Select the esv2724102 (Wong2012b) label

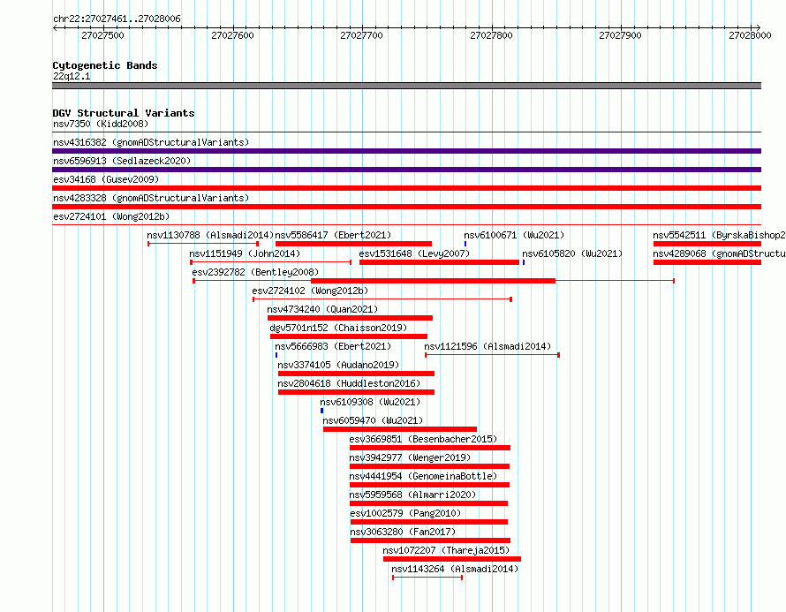(310, 291)
